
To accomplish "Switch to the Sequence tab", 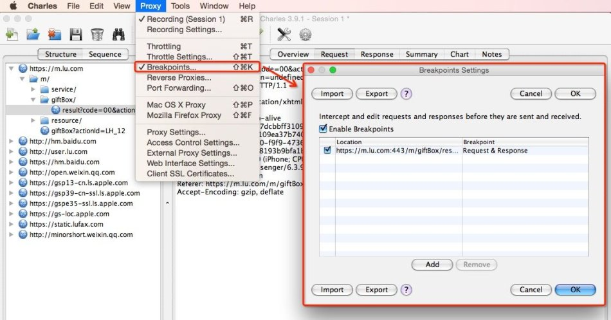I will [105, 54].
